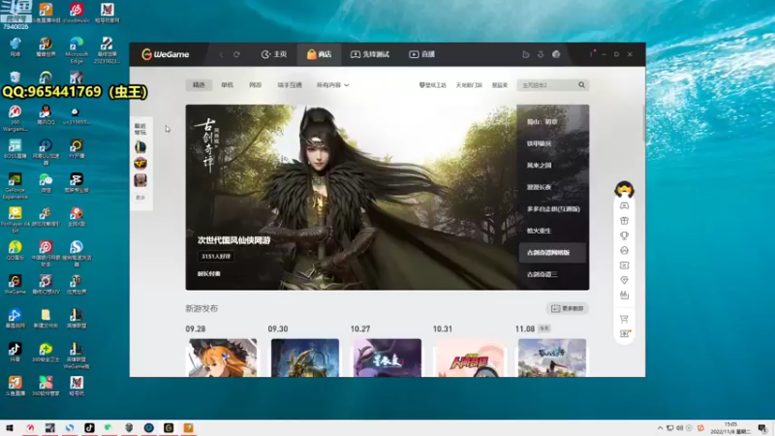Show hidden tray icons chevron
The height and width of the screenshot is (436, 775).
(660, 428)
